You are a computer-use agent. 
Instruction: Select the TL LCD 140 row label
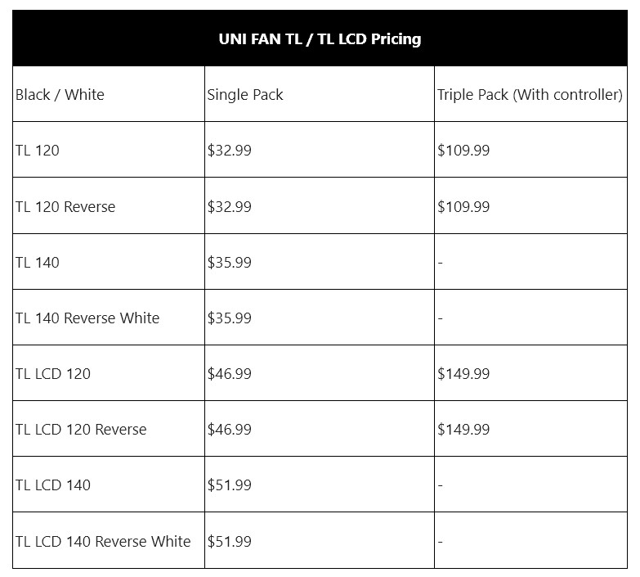click(x=53, y=485)
